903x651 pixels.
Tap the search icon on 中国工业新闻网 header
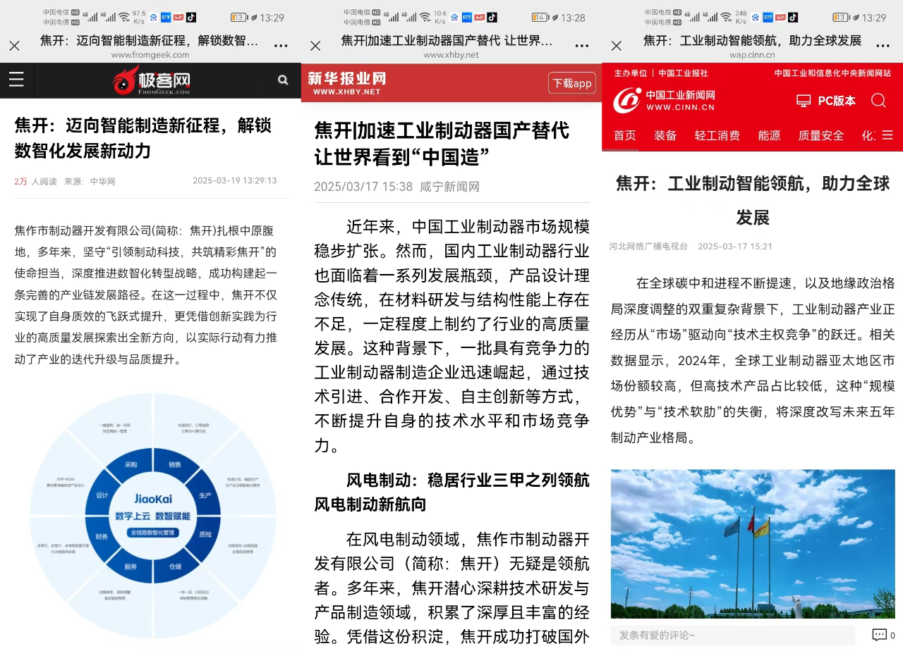(878, 101)
